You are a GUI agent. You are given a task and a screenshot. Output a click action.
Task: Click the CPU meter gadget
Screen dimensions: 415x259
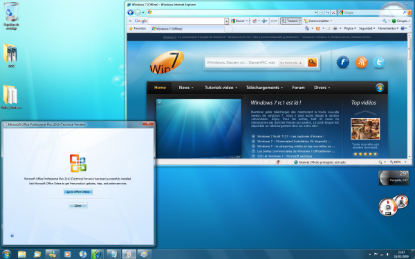click(393, 205)
